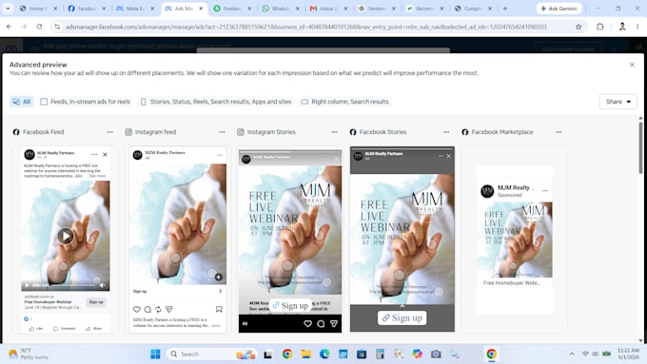
Task: Filter by Right column, Search results
Action: pyautogui.click(x=345, y=102)
